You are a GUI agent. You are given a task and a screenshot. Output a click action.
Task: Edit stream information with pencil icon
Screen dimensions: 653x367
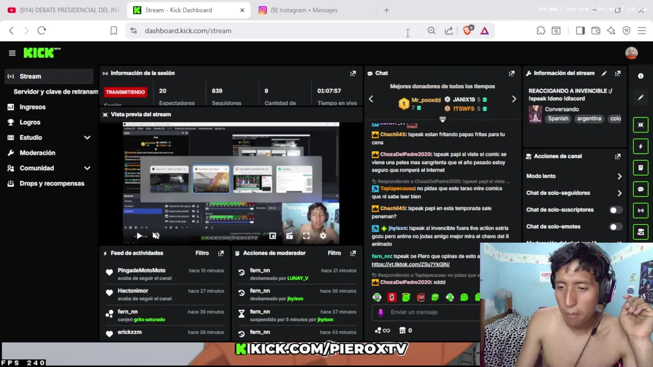point(604,73)
